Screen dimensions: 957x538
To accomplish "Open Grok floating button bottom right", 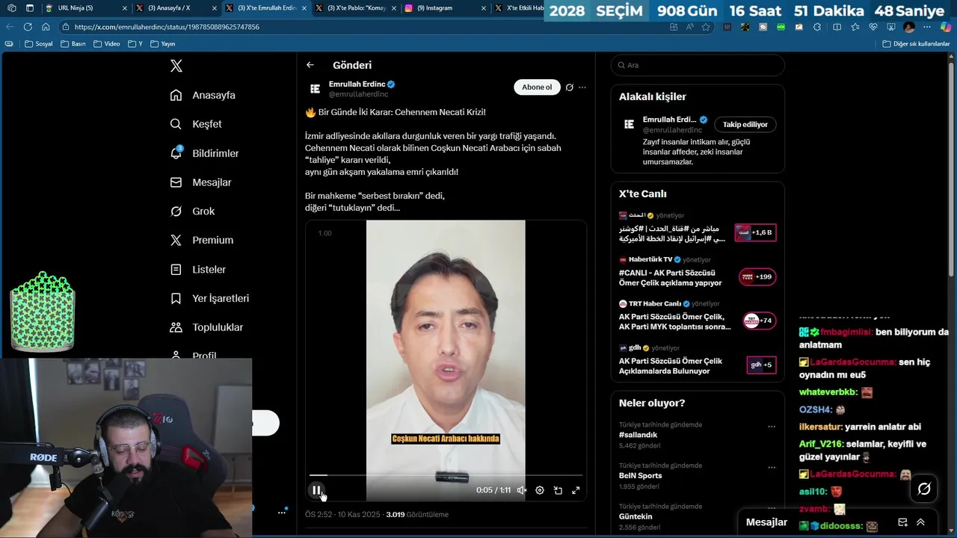I will [x=924, y=489].
